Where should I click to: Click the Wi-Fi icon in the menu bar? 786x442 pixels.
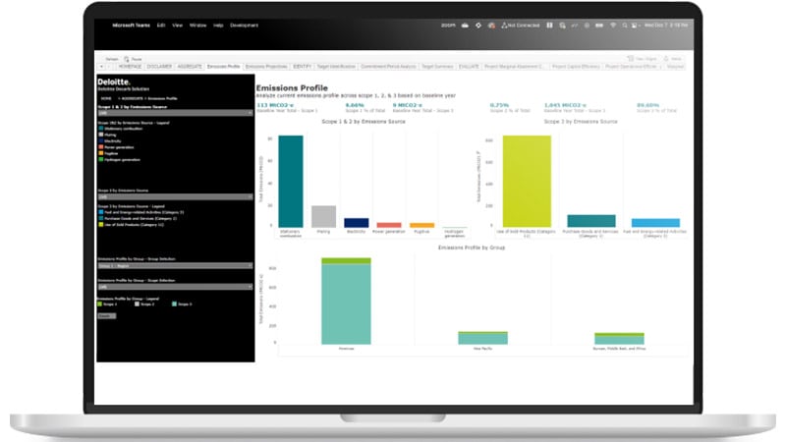click(611, 25)
